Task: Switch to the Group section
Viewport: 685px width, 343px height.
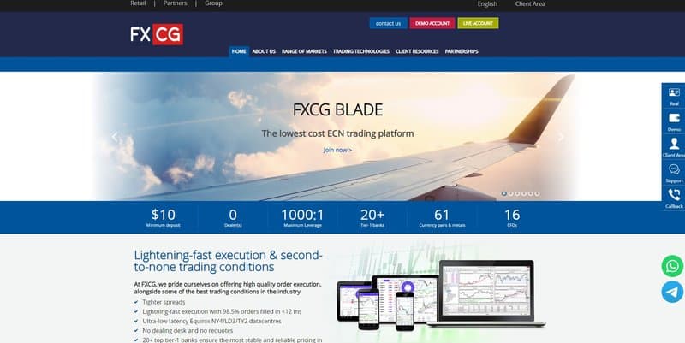Action: coord(213,3)
